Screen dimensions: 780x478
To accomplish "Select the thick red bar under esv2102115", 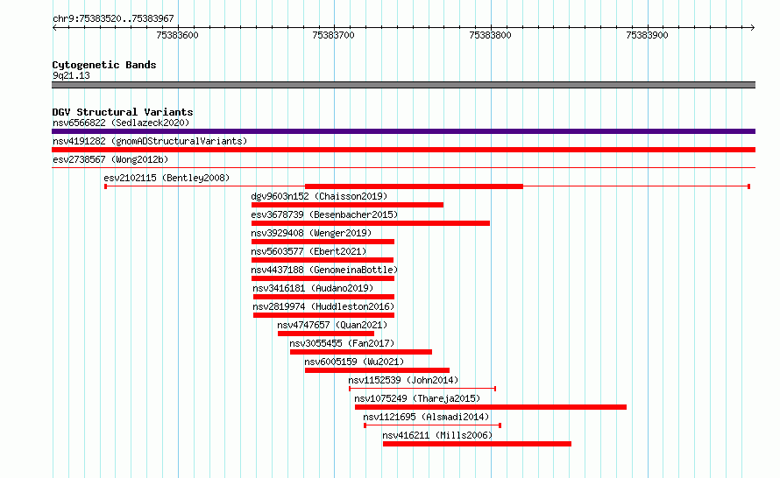I will pyautogui.click(x=414, y=186).
